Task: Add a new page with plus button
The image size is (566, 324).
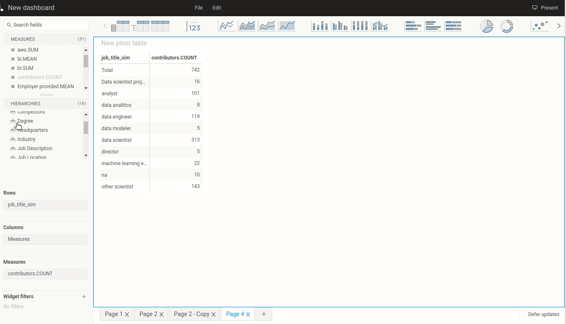Action: (263, 314)
